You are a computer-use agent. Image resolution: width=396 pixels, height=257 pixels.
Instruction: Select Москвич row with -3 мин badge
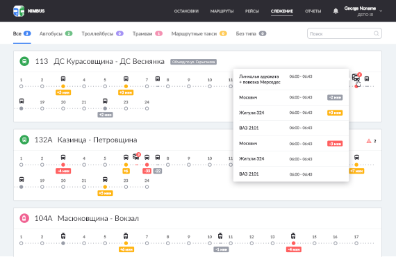pos(291,144)
